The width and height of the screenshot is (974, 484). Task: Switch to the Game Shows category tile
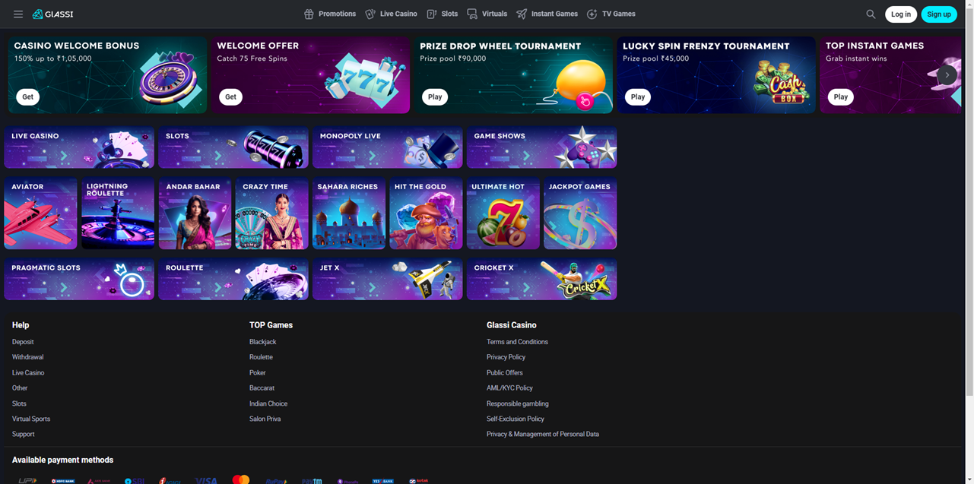(541, 147)
